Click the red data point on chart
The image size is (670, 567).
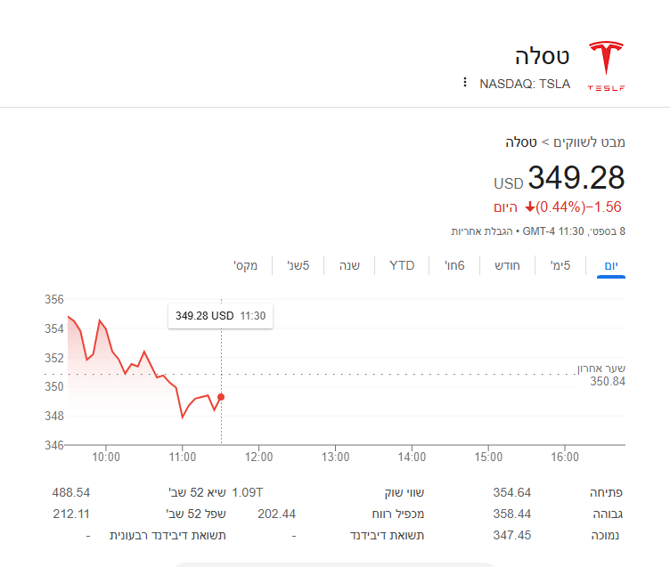coord(221,397)
